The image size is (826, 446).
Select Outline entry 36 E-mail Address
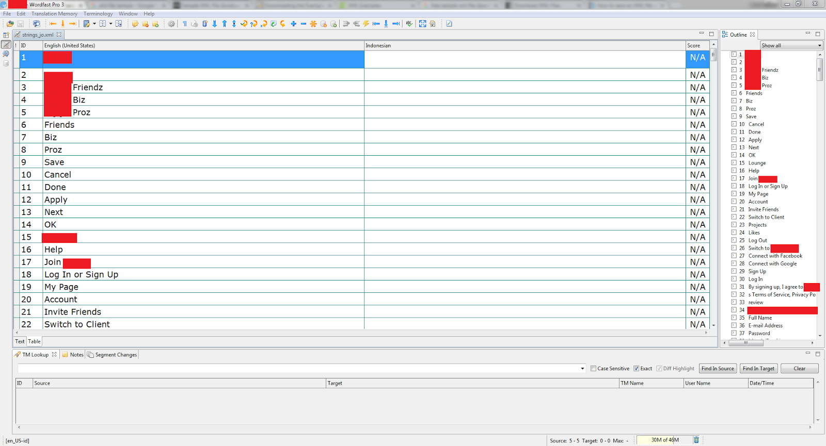tap(765, 325)
